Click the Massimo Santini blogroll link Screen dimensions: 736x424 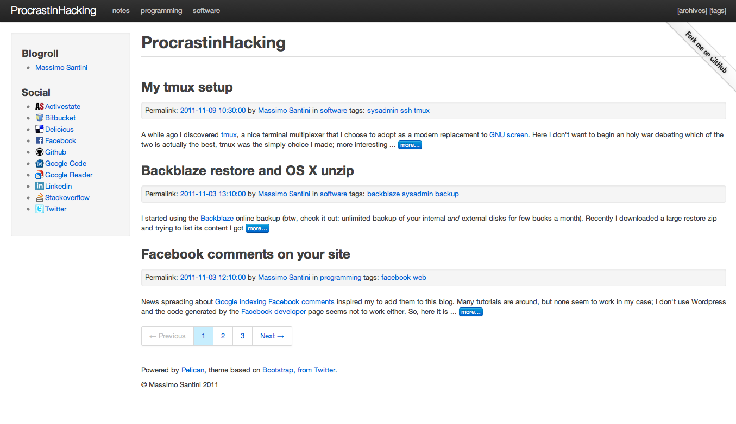pos(61,67)
